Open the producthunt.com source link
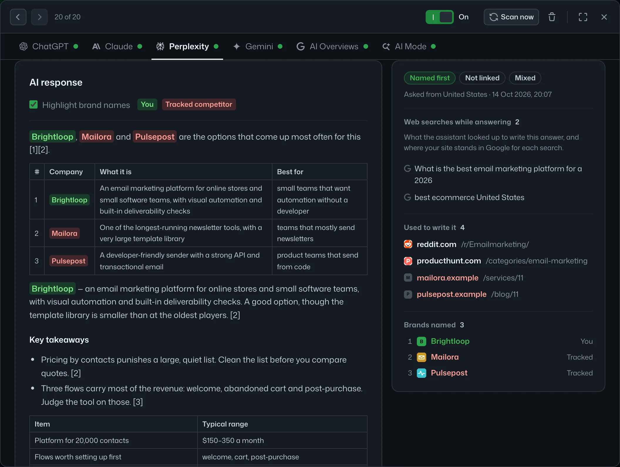The height and width of the screenshot is (467, 620). pos(502,261)
